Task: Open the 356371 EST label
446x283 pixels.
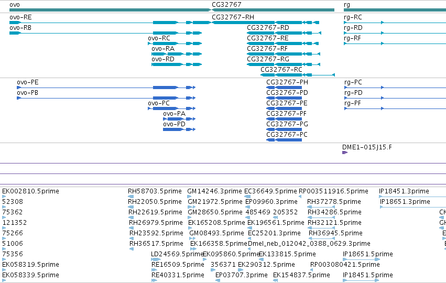Action: (223, 265)
